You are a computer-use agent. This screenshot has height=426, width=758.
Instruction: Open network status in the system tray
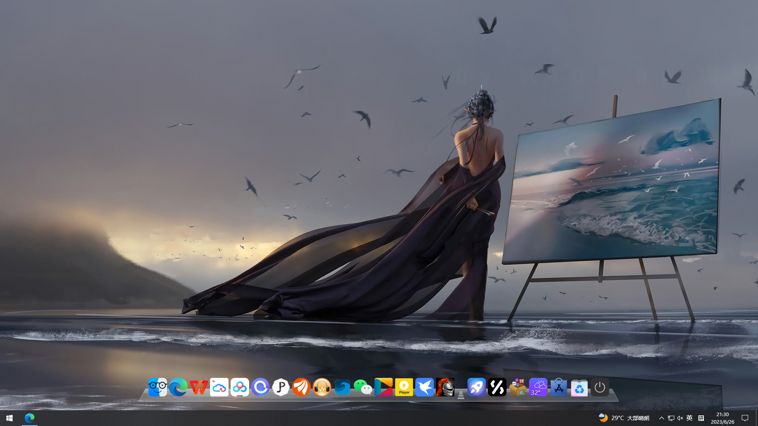pyautogui.click(x=671, y=418)
